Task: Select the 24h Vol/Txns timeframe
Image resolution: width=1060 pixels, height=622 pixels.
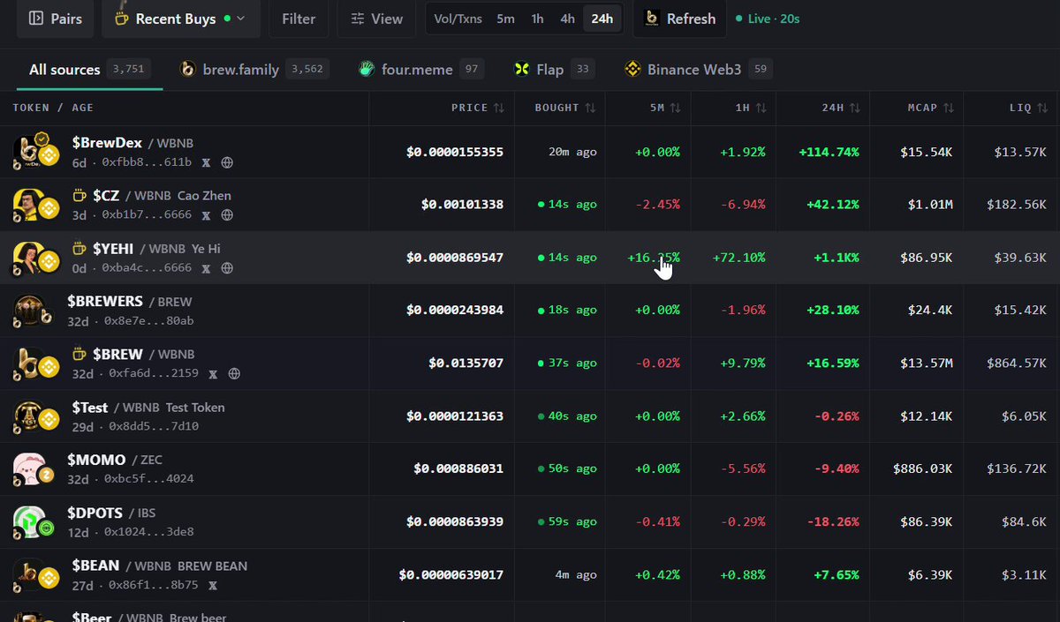Action: pos(602,19)
